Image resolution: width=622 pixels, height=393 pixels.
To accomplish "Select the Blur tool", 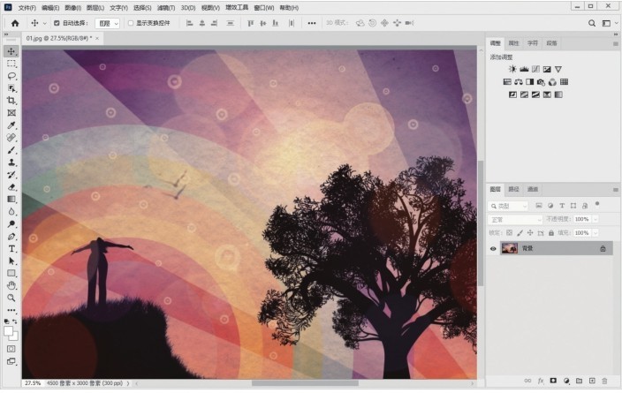I will tap(11, 211).
